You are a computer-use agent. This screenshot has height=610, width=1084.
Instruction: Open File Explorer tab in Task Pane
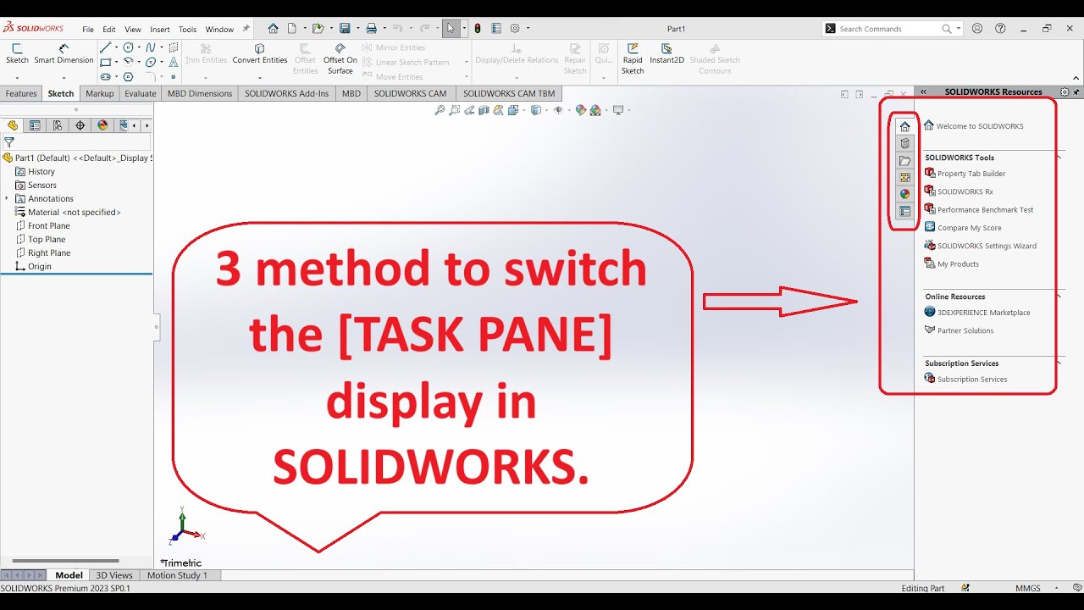904,160
